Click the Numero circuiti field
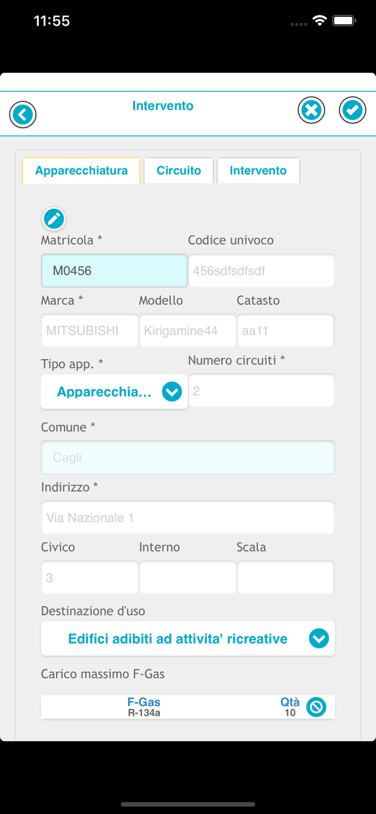The width and height of the screenshot is (376, 814). [261, 391]
